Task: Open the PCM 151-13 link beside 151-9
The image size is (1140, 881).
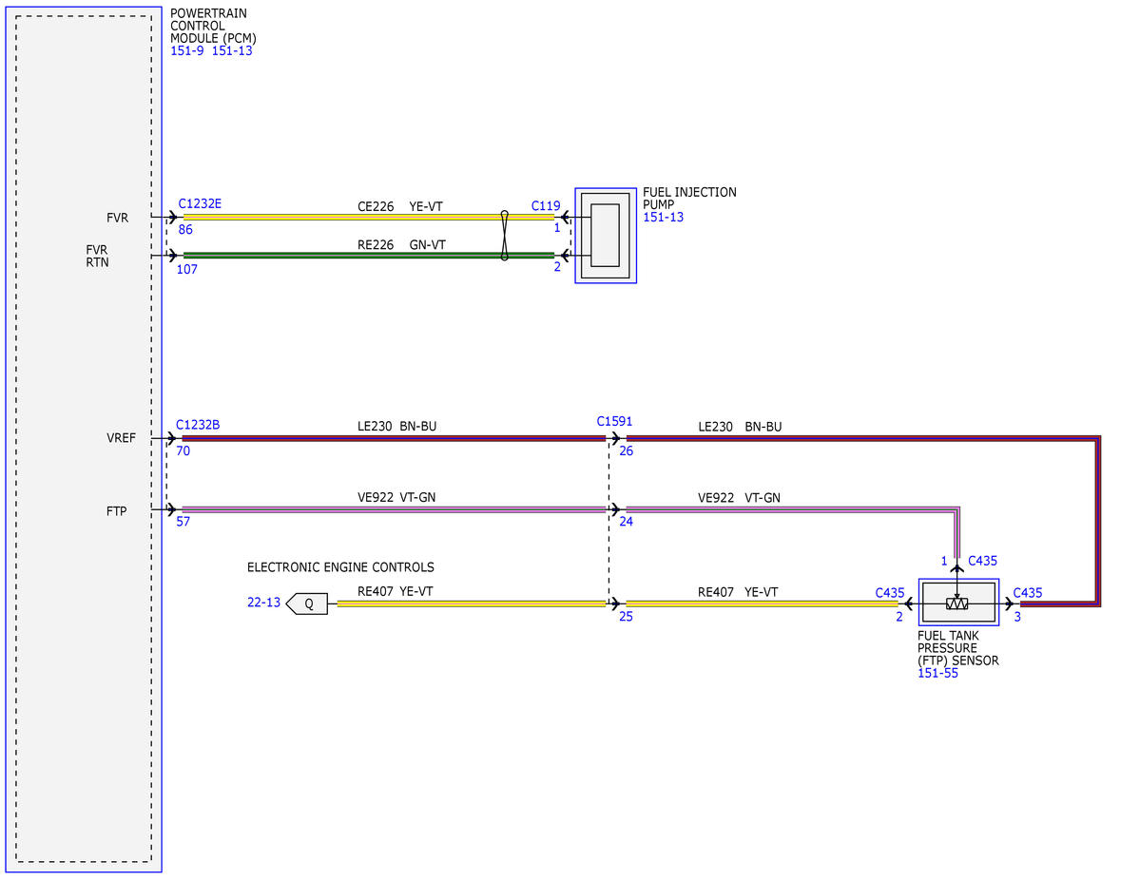Action: pos(232,51)
